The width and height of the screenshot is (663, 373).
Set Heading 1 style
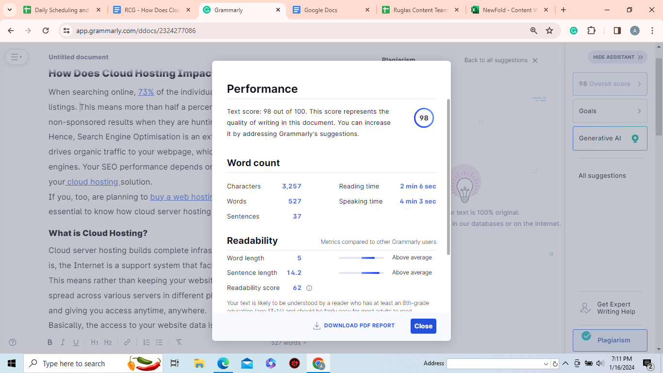click(x=95, y=342)
